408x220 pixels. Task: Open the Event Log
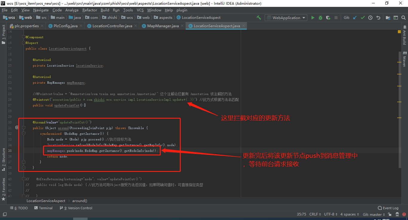click(388, 208)
